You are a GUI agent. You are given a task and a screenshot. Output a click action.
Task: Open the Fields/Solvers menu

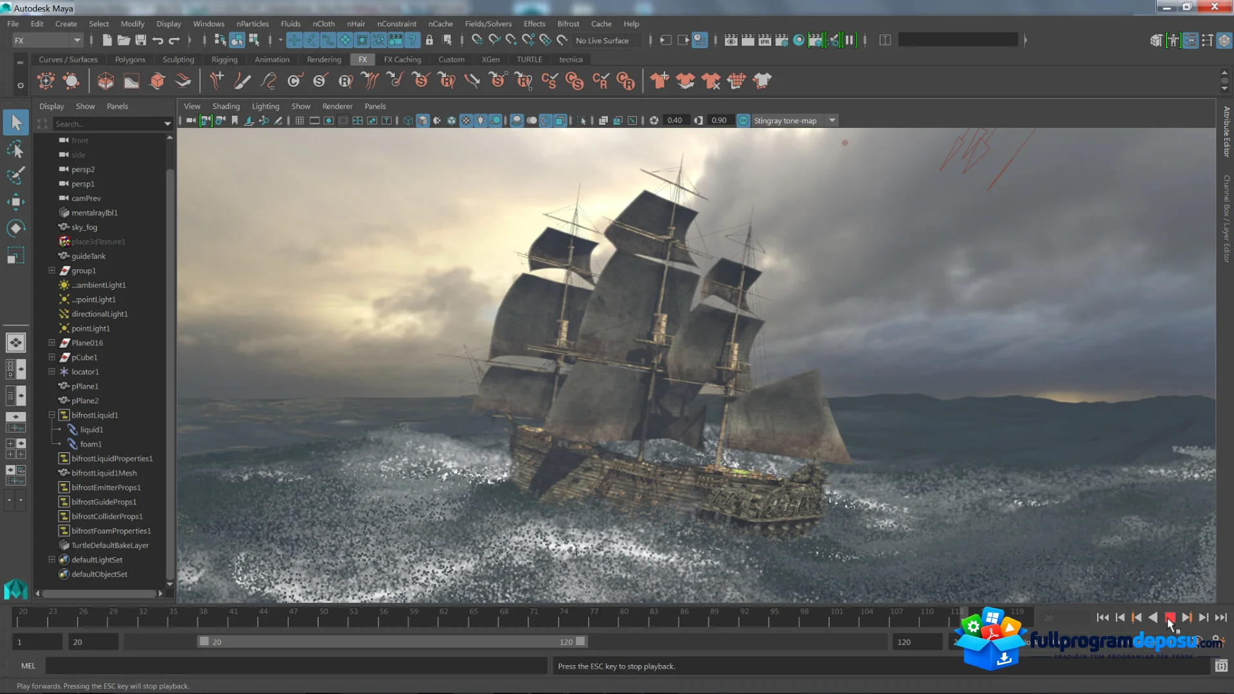pyautogui.click(x=488, y=24)
